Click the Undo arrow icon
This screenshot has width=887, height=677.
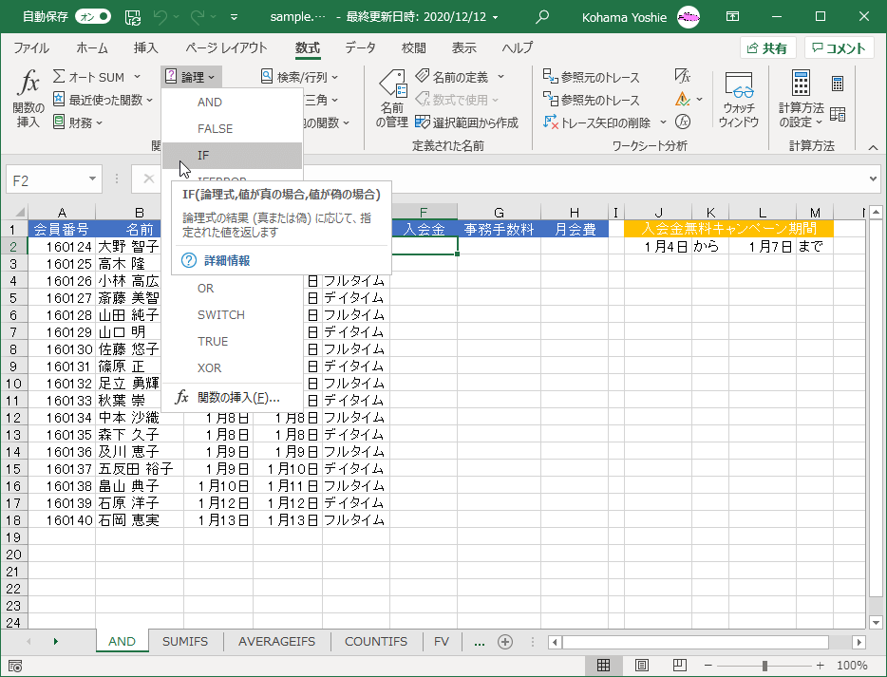(160, 17)
